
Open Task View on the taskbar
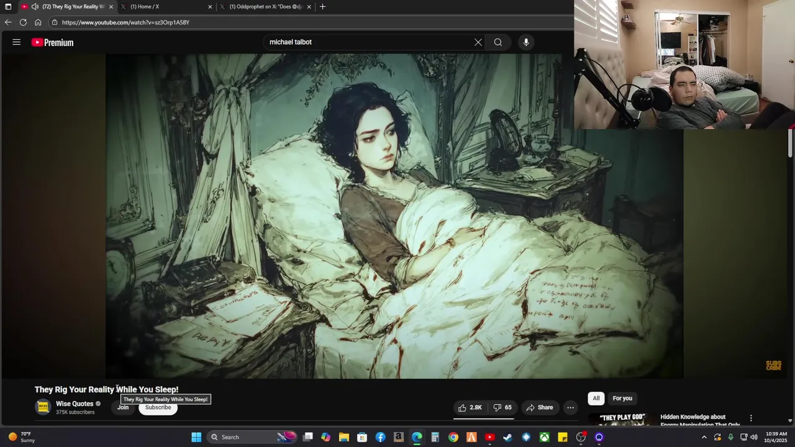click(307, 437)
